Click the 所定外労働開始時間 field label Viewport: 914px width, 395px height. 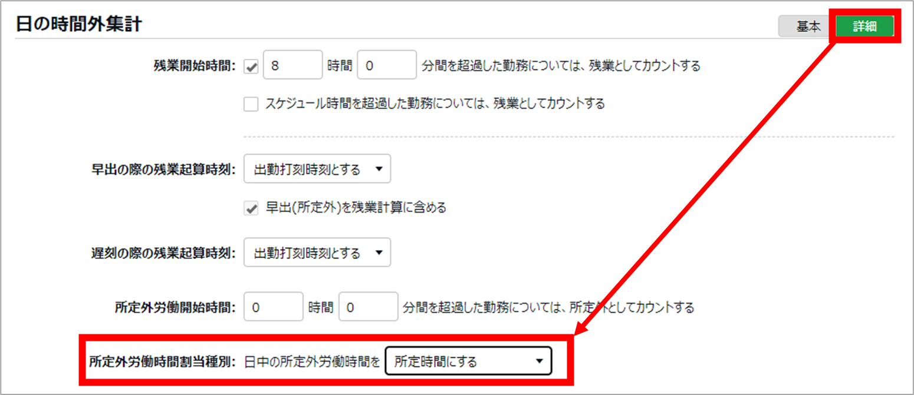point(175,307)
